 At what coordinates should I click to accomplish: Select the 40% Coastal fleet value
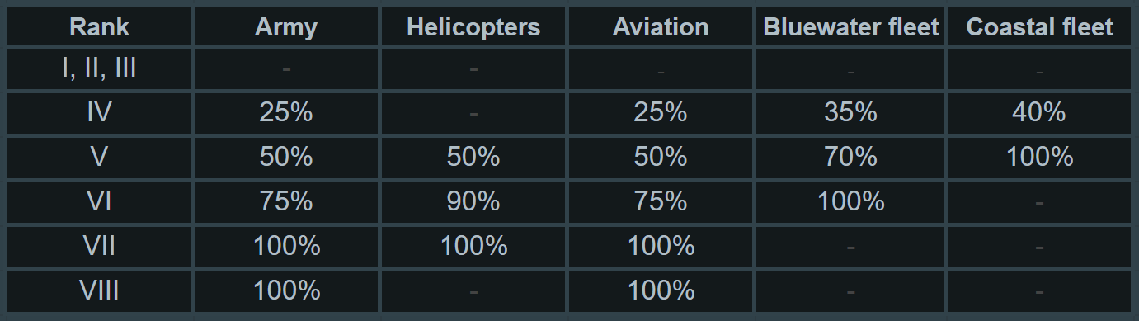pos(1039,112)
